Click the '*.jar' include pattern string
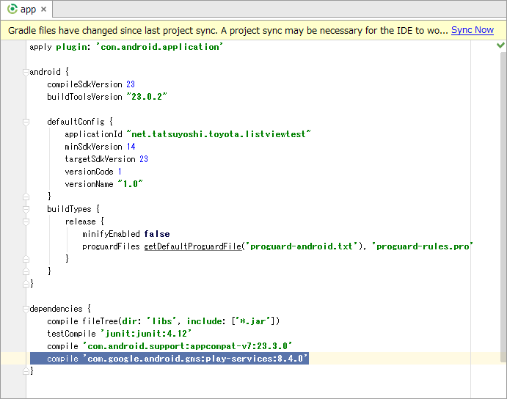The height and width of the screenshot is (399, 507). [x=252, y=321]
